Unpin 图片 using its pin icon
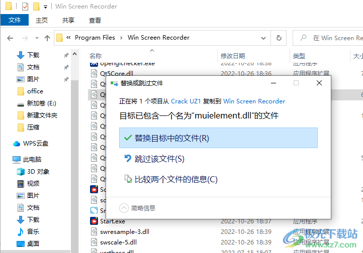The height and width of the screenshot is (253, 363). (66, 79)
